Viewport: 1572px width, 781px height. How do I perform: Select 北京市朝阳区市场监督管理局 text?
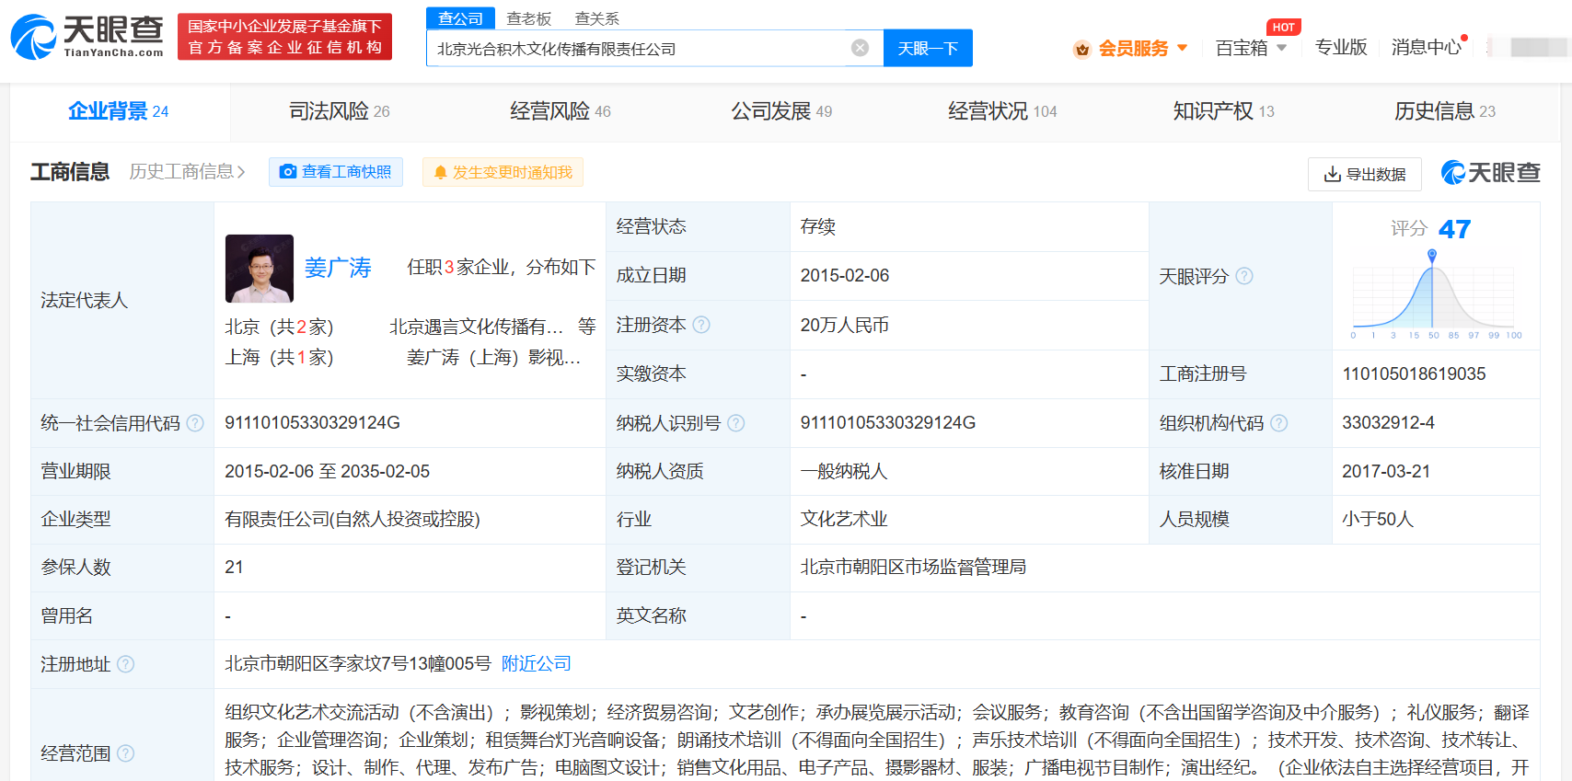[913, 568]
